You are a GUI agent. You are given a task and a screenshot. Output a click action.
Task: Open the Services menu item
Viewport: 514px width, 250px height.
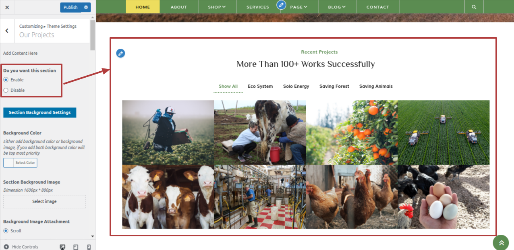pyautogui.click(x=258, y=7)
